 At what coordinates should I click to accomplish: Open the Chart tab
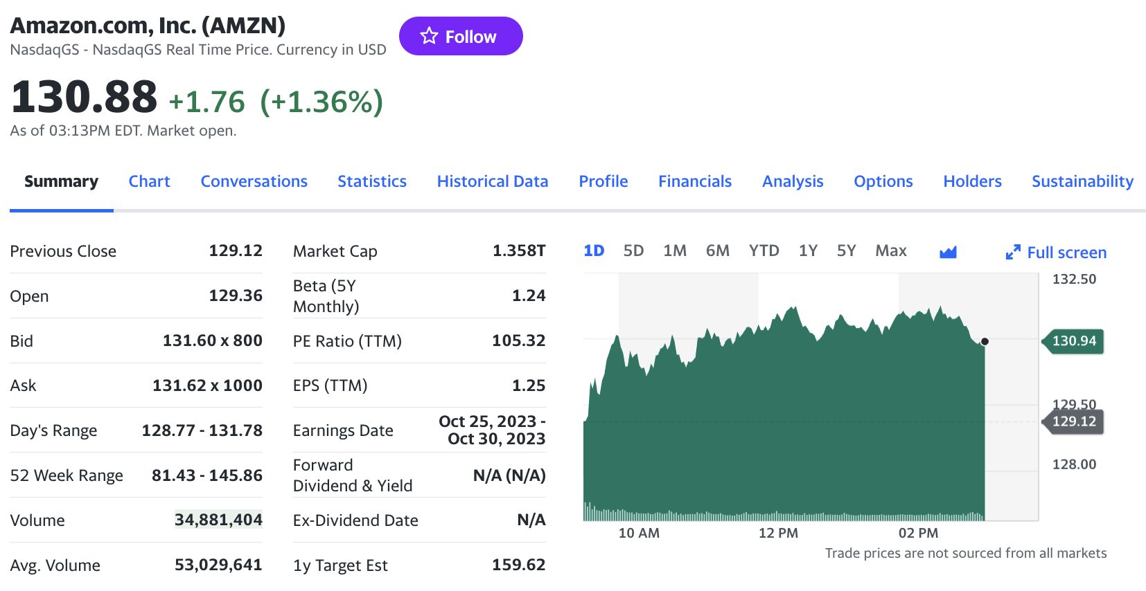point(149,181)
